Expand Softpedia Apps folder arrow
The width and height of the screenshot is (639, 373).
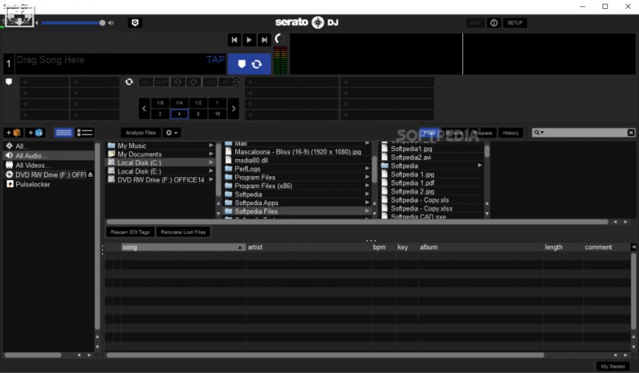click(367, 202)
